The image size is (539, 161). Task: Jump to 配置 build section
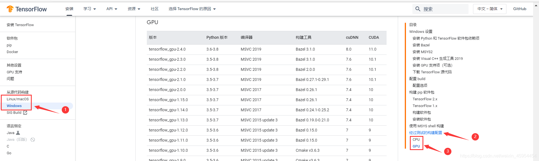417,79
